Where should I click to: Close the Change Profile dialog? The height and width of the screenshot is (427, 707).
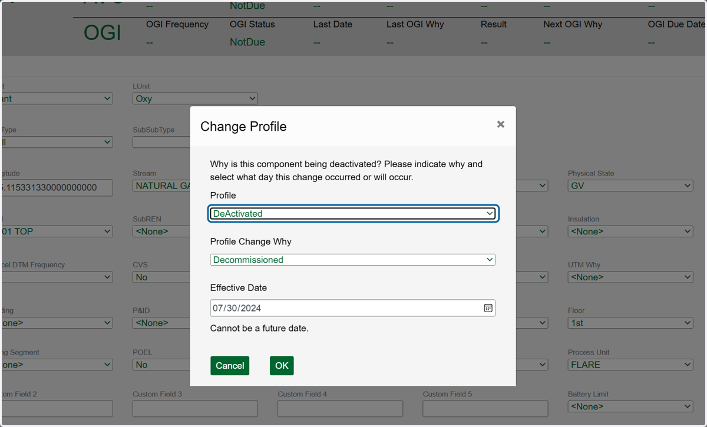[500, 124]
